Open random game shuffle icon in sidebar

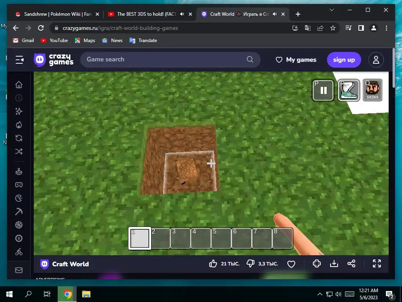pyautogui.click(x=19, y=151)
